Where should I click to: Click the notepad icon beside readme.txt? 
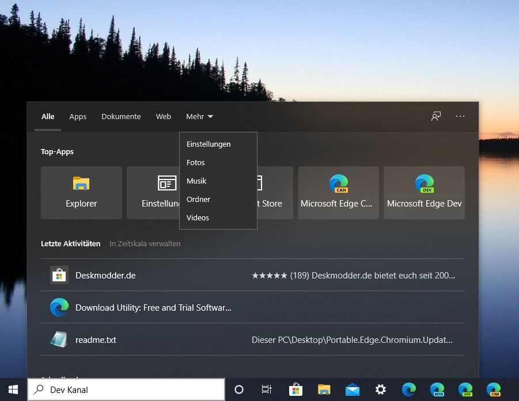pyautogui.click(x=59, y=339)
